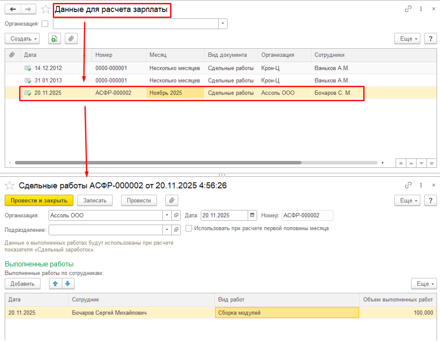Move row up with blue arrow
This screenshot has height=342, width=440.
coord(55,283)
